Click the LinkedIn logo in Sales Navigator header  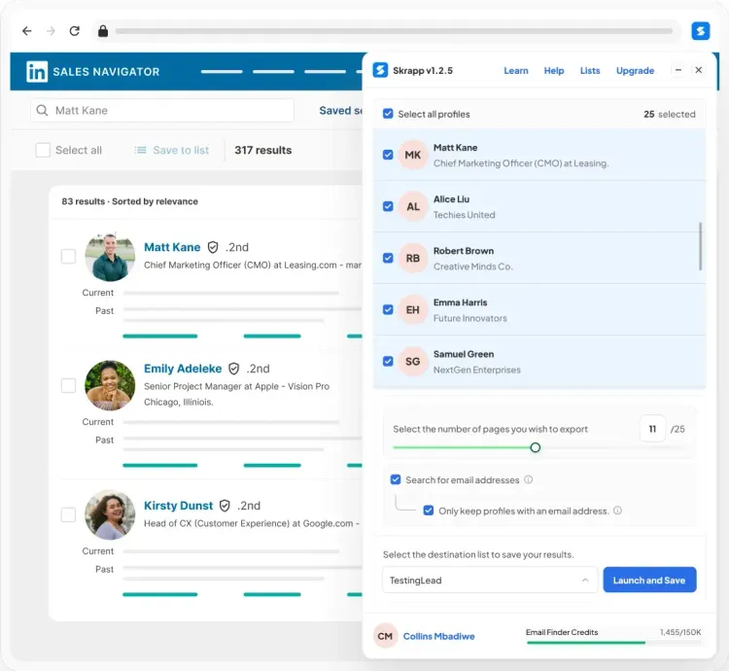[37, 72]
